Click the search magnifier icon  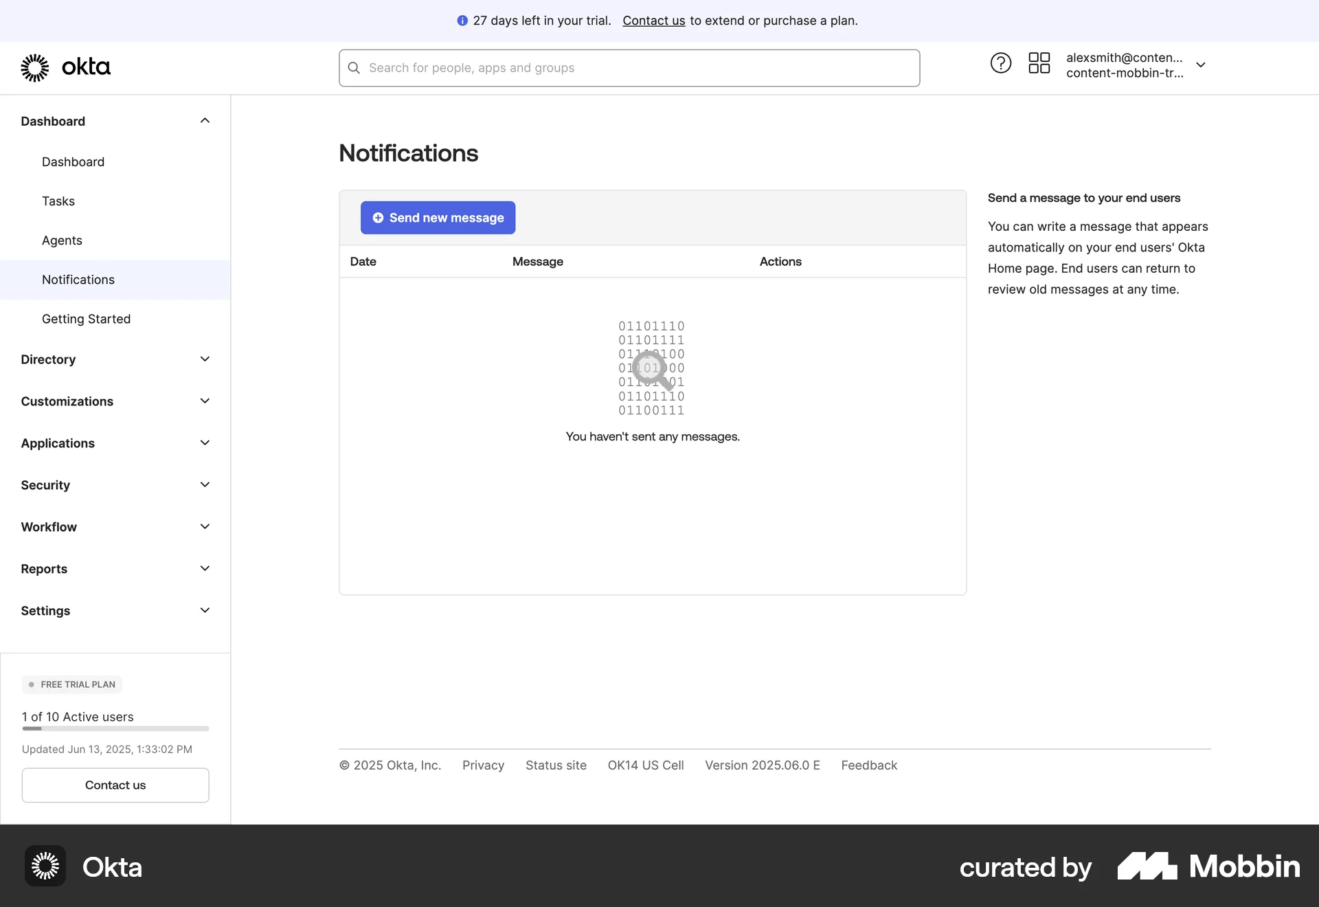coord(354,67)
